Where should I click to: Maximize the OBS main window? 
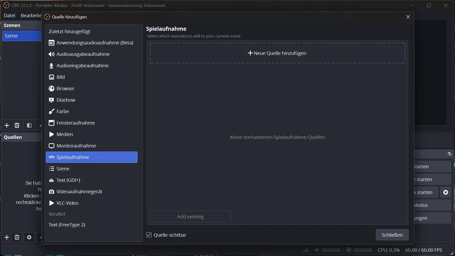click(x=429, y=5)
